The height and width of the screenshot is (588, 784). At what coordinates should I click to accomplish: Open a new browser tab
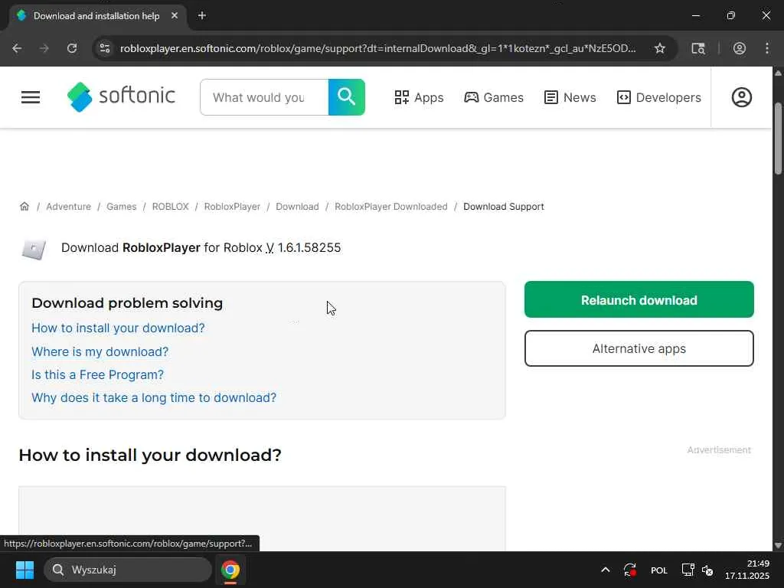202,15
